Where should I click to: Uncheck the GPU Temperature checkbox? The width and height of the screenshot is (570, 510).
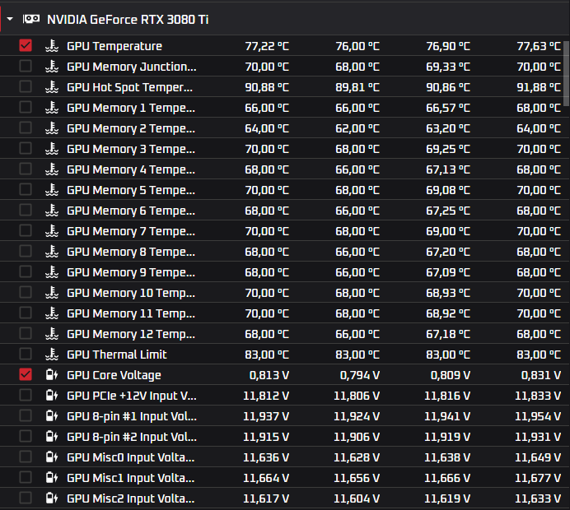tap(26, 46)
